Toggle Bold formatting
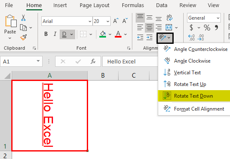230x159 pixels. pos(46,34)
